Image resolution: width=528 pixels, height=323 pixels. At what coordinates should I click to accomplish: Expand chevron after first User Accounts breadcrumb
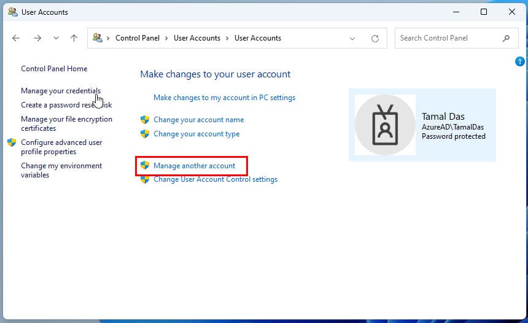[x=227, y=39]
